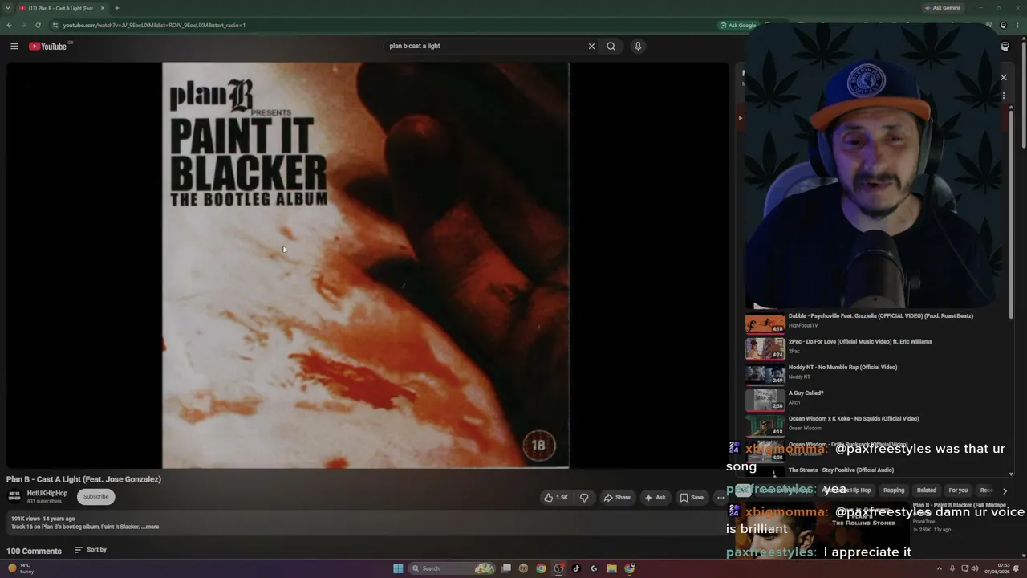Open Chrome from the taskbar
Screen dimensions: 1027x578
(x=541, y=568)
